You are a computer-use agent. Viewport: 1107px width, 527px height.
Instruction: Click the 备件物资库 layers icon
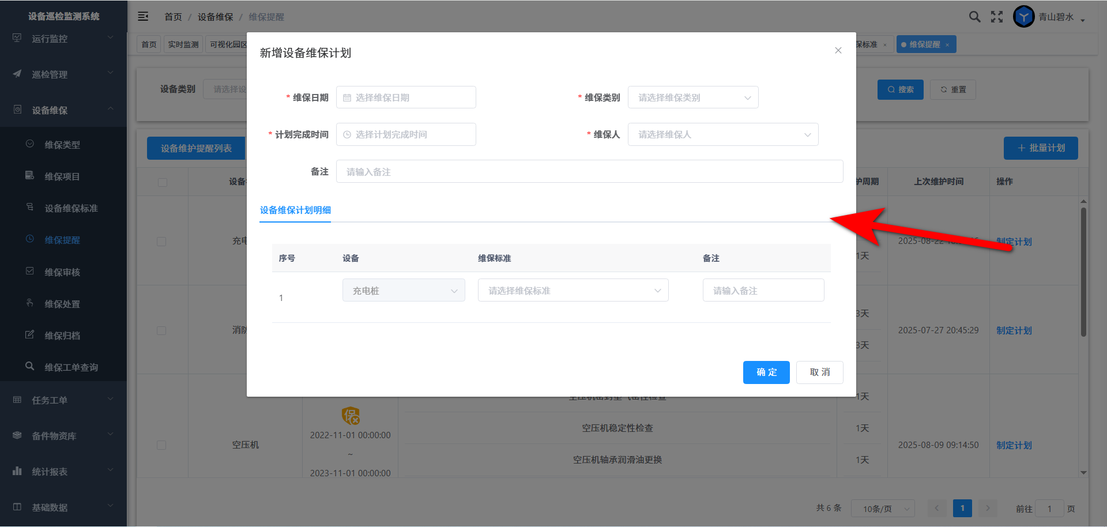17,435
